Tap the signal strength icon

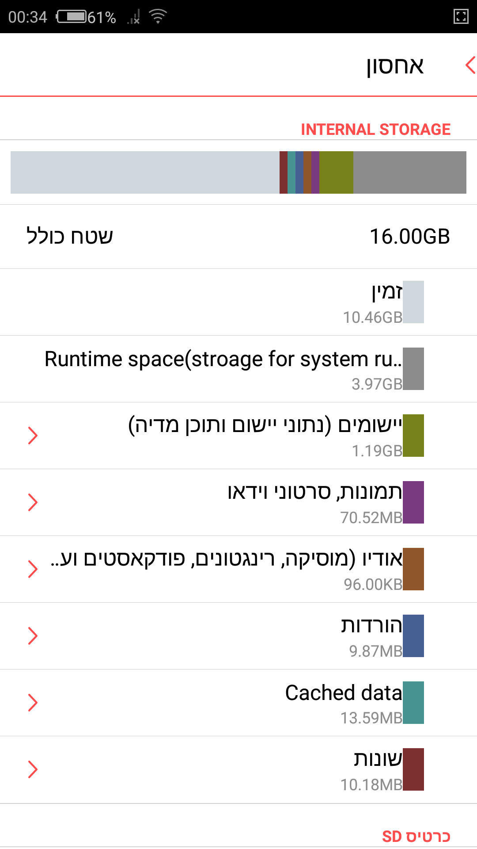click(133, 17)
